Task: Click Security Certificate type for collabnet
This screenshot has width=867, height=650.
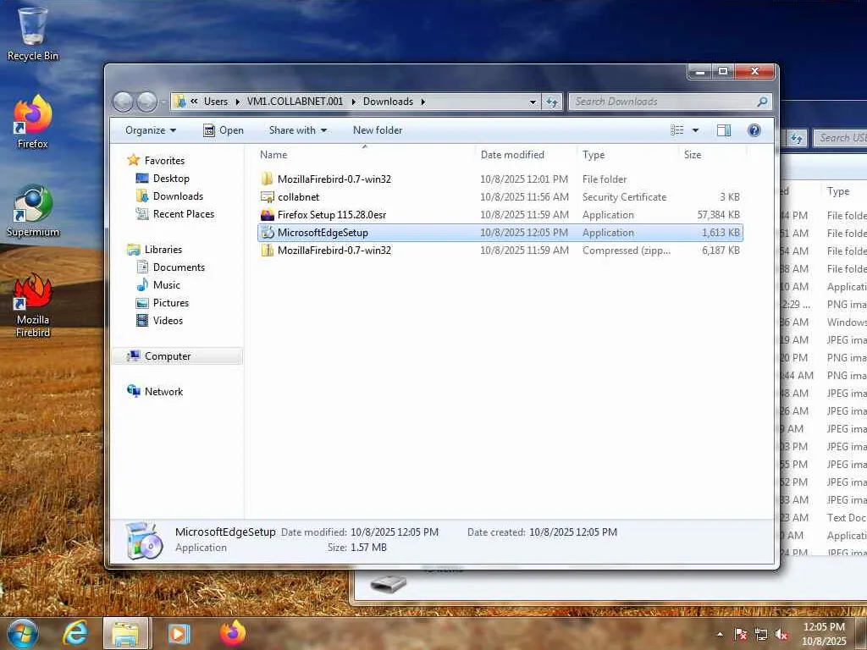Action: [x=624, y=196]
